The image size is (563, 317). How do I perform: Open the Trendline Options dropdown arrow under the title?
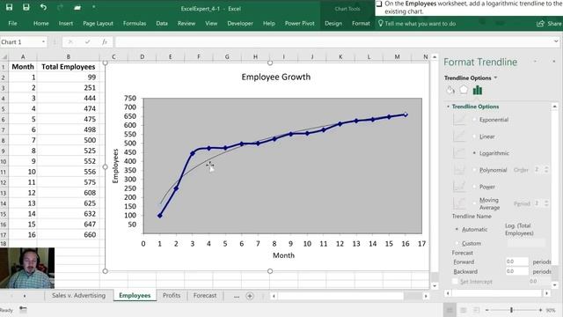click(495, 77)
